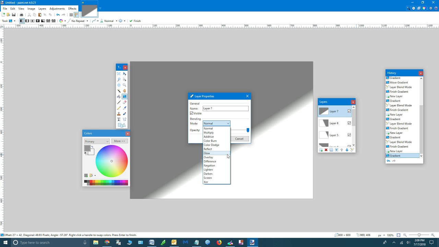Select the Rectangle Select tool
Screen dimensions: 439x247
point(119,74)
